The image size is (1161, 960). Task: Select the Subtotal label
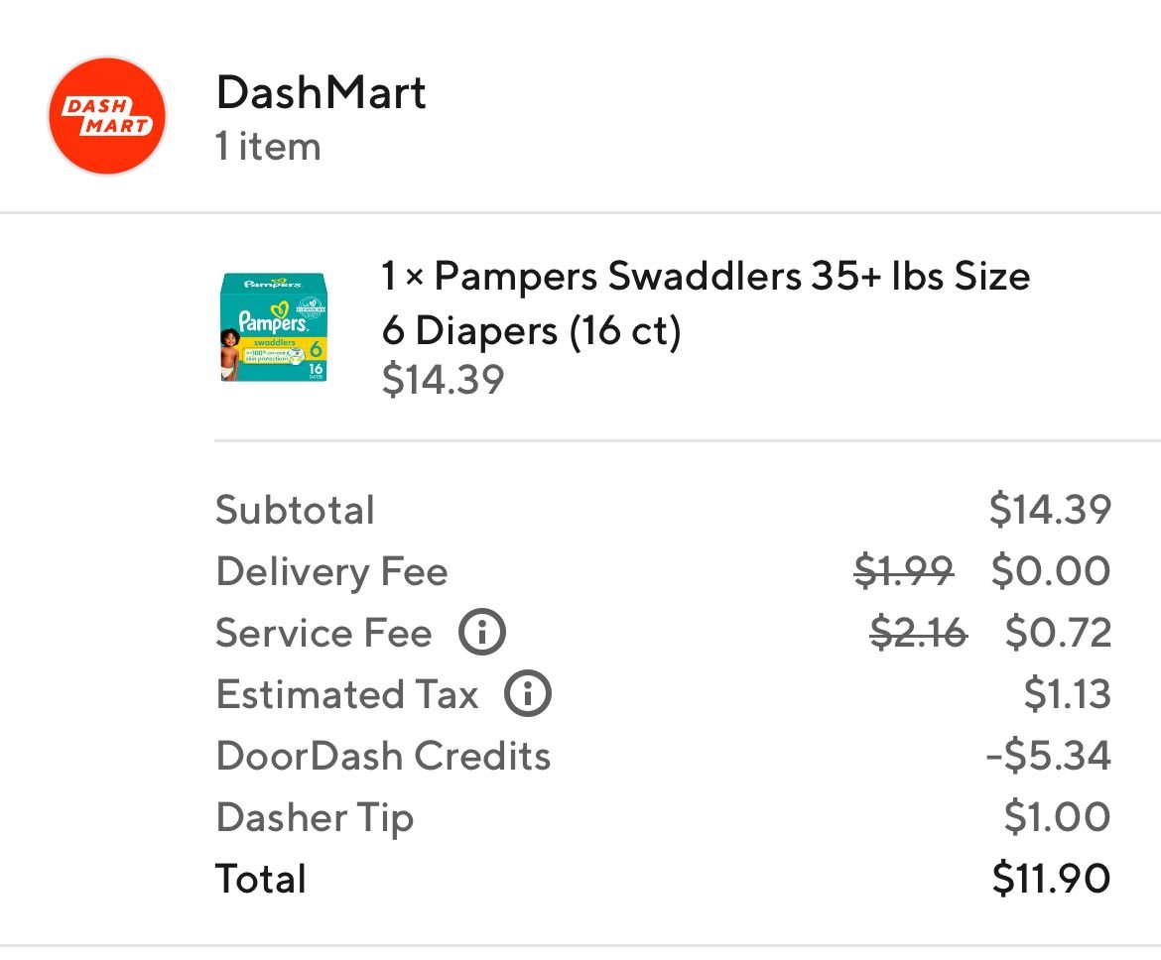(295, 511)
